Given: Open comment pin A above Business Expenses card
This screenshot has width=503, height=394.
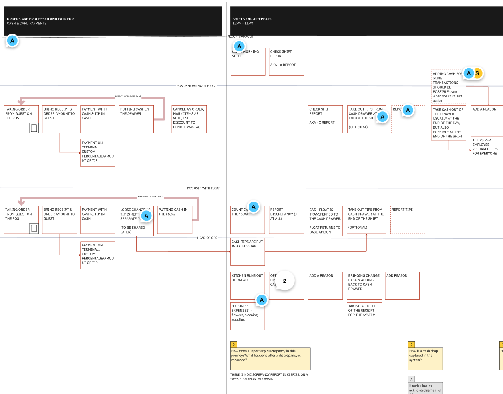Looking at the screenshot, I should (262, 300).
